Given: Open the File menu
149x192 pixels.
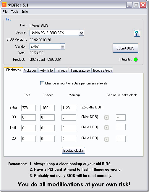Looking at the screenshot, I should click(x=5, y=12).
